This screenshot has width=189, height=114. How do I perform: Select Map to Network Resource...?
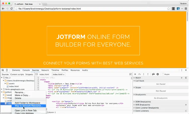tap(29, 106)
